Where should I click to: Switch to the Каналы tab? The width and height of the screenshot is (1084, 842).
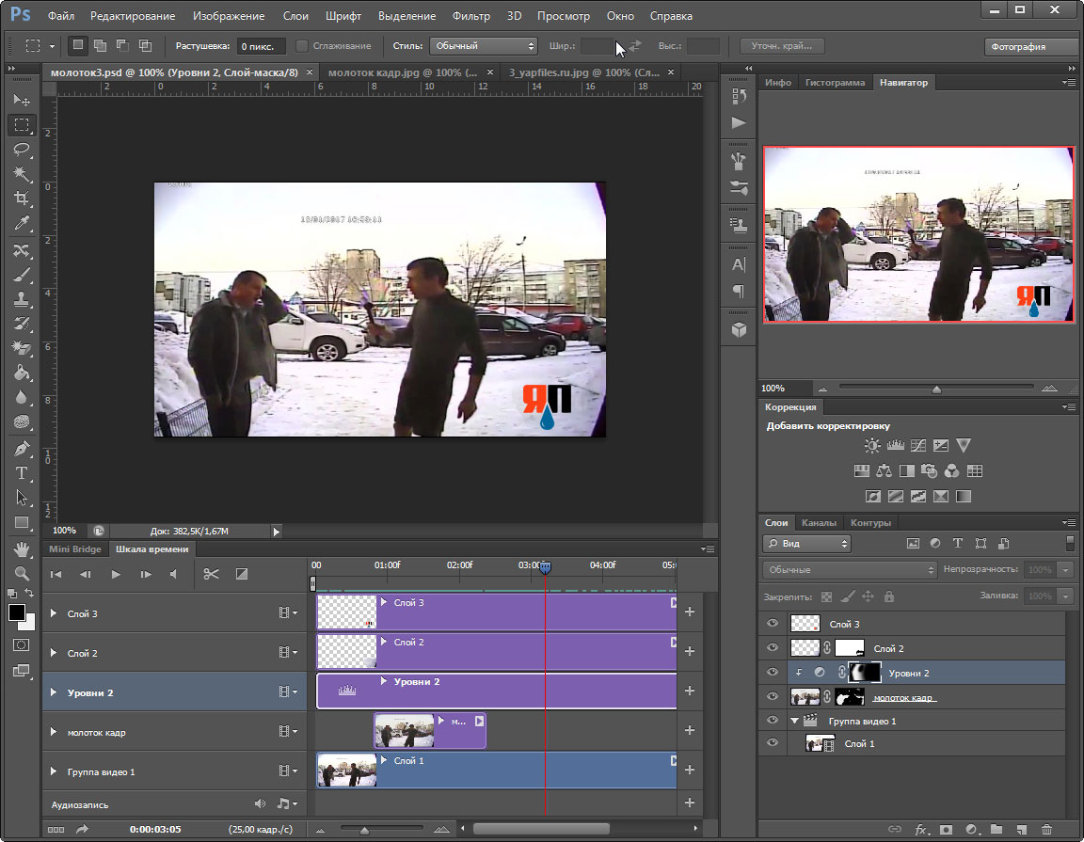click(x=819, y=523)
